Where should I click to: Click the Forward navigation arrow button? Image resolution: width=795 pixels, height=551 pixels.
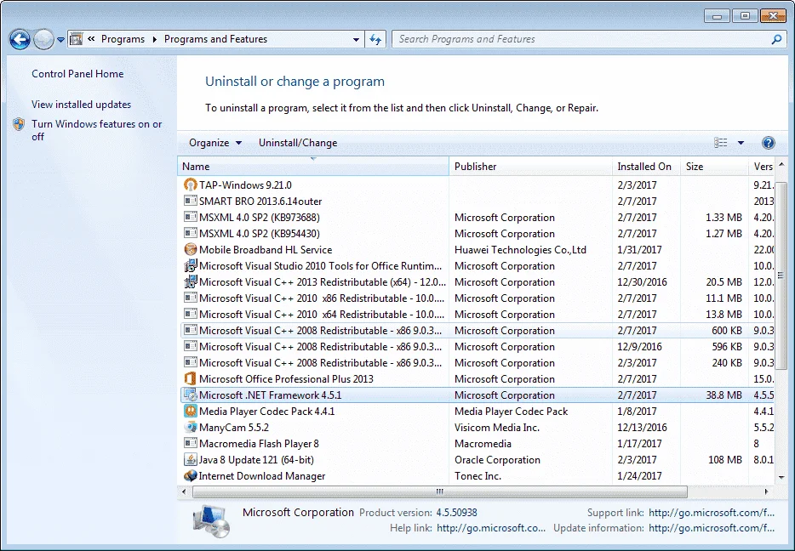pos(43,39)
